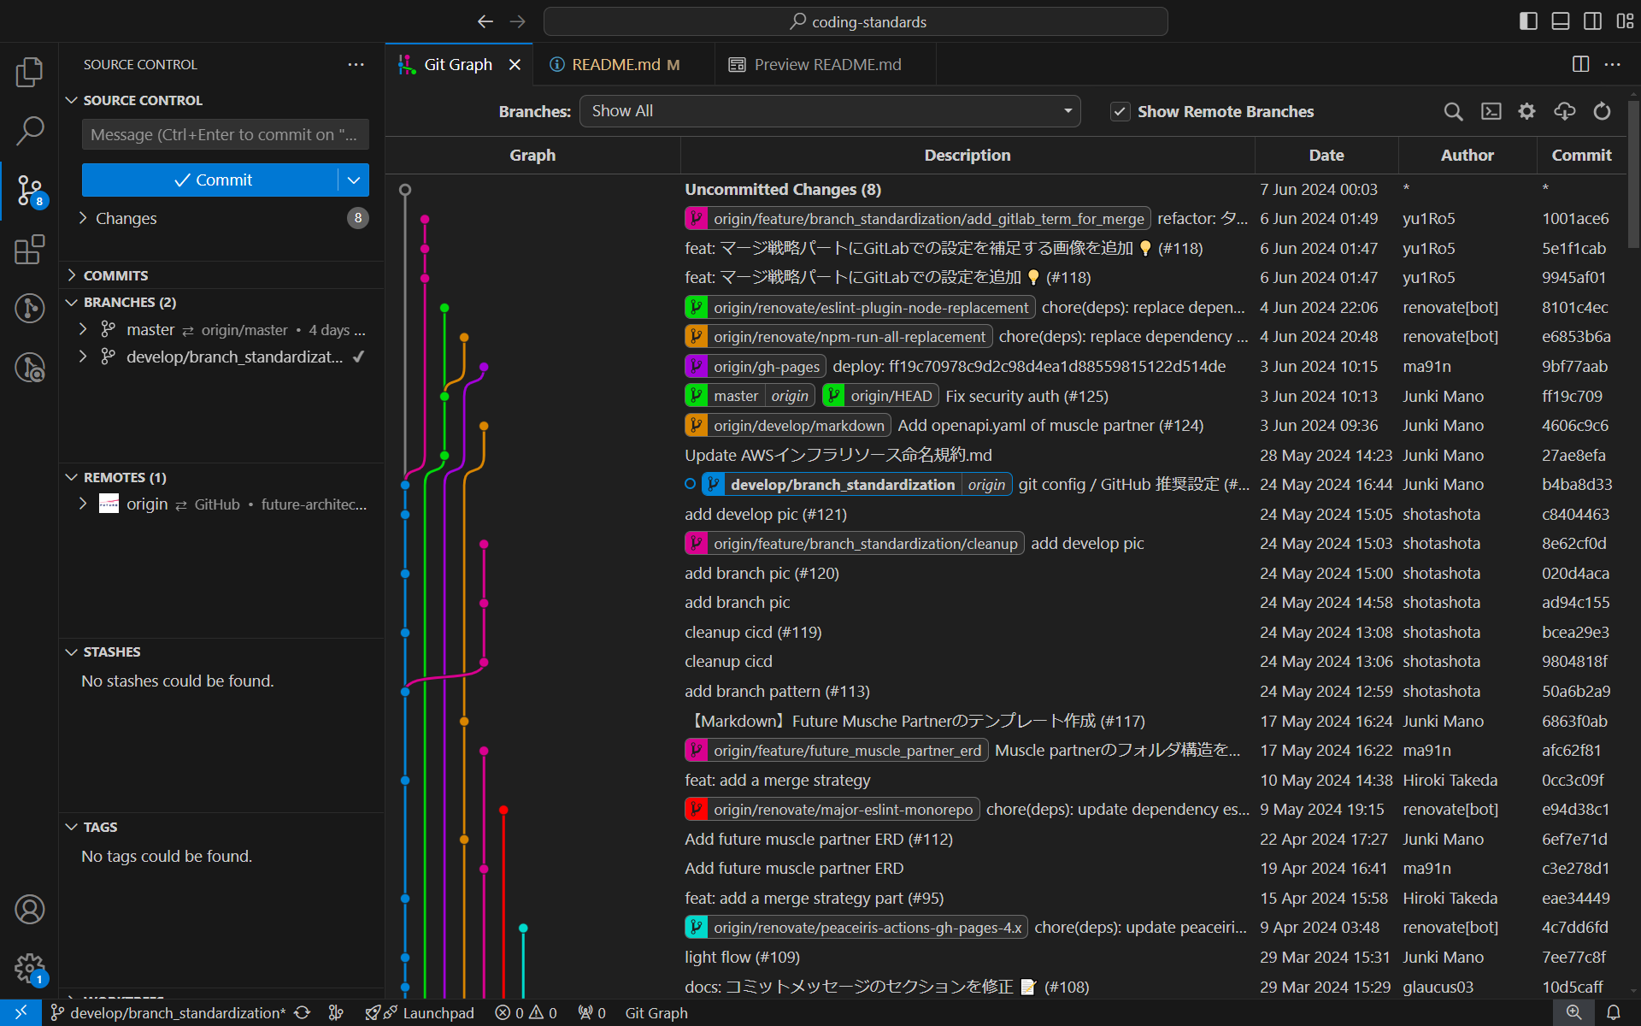Image resolution: width=1641 pixels, height=1026 pixels.
Task: Toggle Show Remote Branches checkbox
Action: 1120,111
